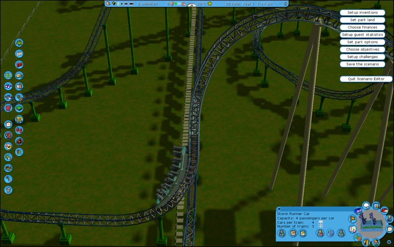This screenshot has height=247, width=394.
Task: Click the 22°C temperature readout
Action: pyautogui.click(x=201, y=4)
